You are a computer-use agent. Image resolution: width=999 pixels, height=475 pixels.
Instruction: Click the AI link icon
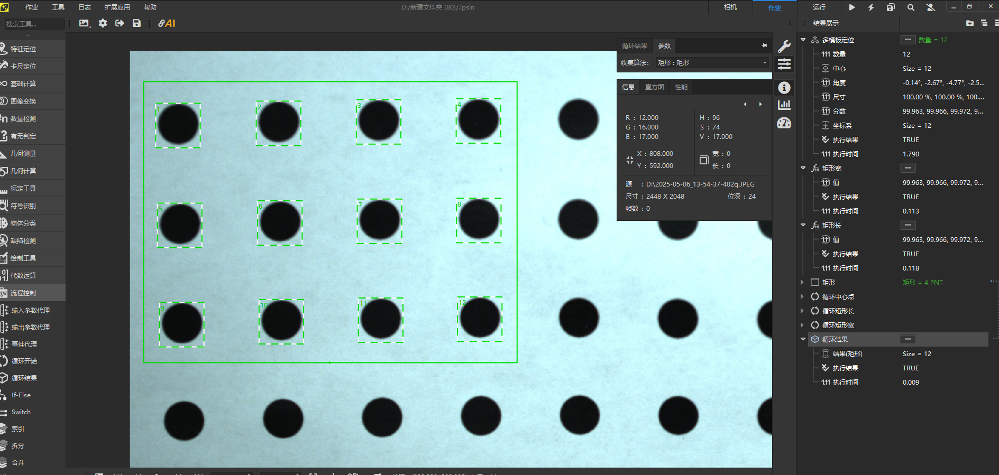(167, 23)
